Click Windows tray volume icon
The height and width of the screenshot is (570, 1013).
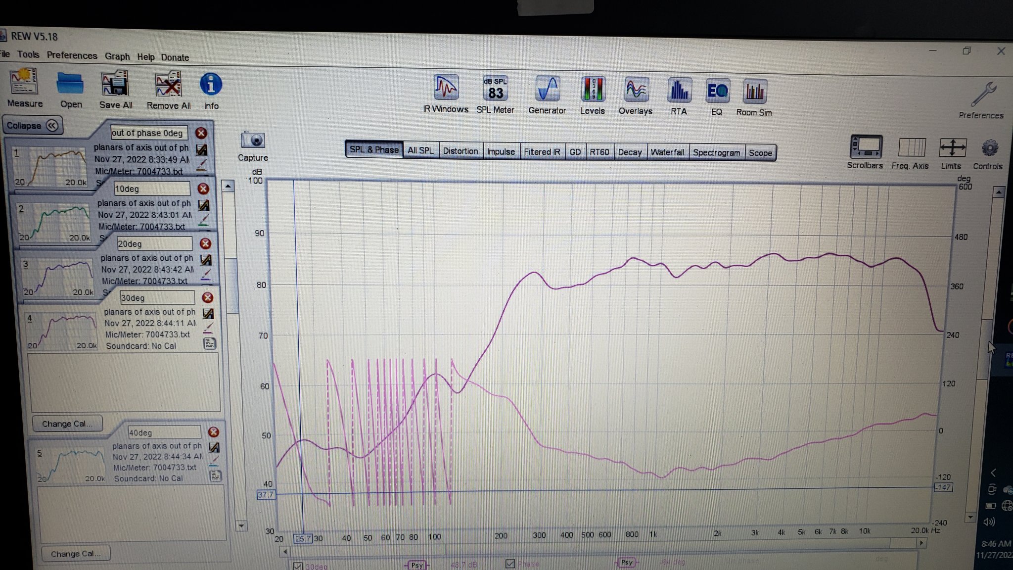pos(989,522)
